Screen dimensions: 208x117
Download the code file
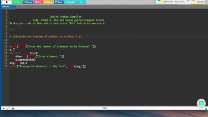81,2
